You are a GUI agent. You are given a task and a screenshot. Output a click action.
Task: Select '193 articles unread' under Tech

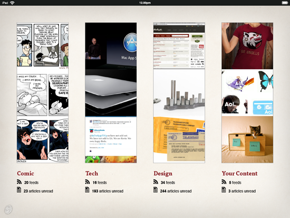pos(108,191)
